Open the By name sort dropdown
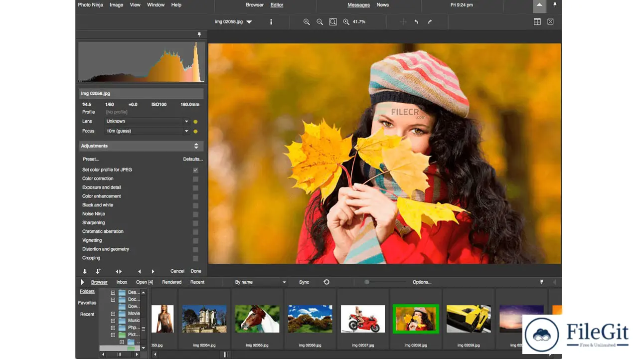The image size is (638, 359). pyautogui.click(x=261, y=282)
